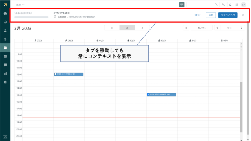The width and height of the screenshot is (251, 141).
Task: Click the search magnifier icon
Action: click(216, 5)
